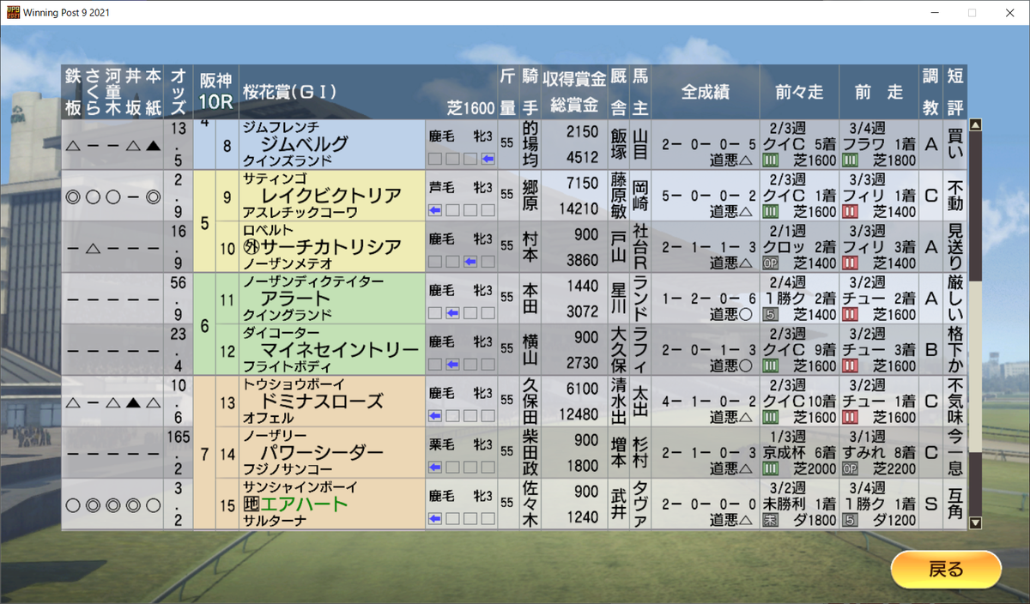Click the 鉄板 ◎ mark for レイクビクトリア

click(x=72, y=196)
